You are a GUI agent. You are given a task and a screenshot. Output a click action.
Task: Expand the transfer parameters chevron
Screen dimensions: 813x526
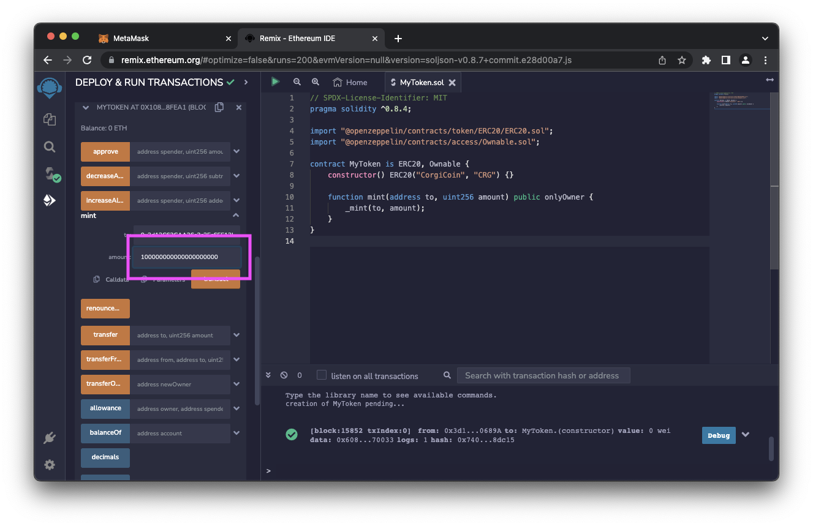click(236, 336)
